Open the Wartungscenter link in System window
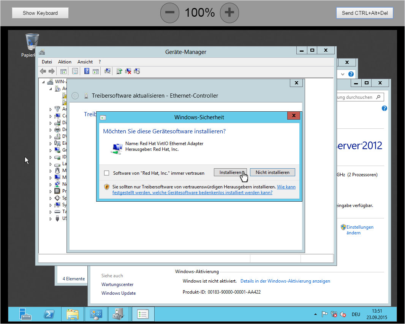 pyautogui.click(x=117, y=284)
